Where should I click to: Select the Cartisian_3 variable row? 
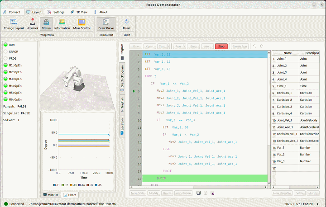[x=295, y=107]
